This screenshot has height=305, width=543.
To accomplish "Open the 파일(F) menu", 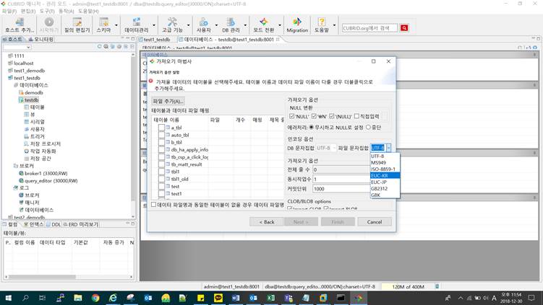I will click(9, 11).
